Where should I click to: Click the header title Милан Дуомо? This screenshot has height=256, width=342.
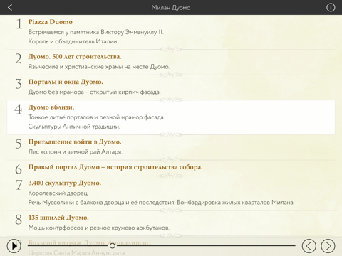[x=171, y=8]
